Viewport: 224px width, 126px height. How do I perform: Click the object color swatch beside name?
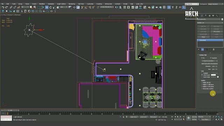(x=222, y=19)
